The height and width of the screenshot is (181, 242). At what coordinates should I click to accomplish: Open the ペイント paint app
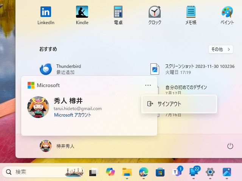(x=227, y=15)
